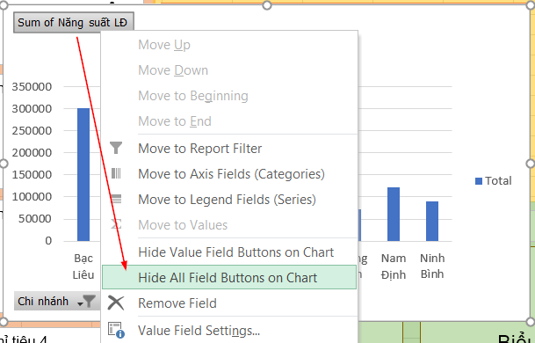The image size is (535, 343).
Task: Choose Hide Value Field Buttons on Chart
Action: 229,252
